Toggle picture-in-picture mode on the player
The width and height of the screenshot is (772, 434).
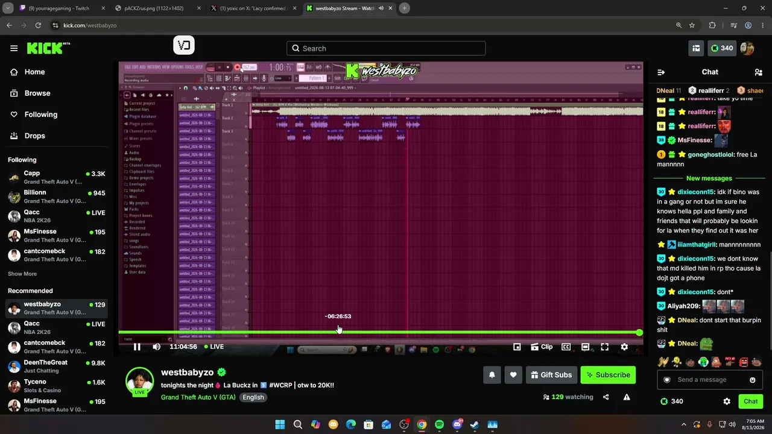click(517, 347)
